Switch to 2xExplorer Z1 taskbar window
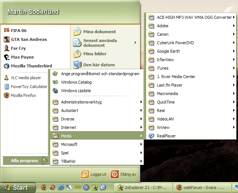The height and width of the screenshot is (193, 238). (143, 187)
